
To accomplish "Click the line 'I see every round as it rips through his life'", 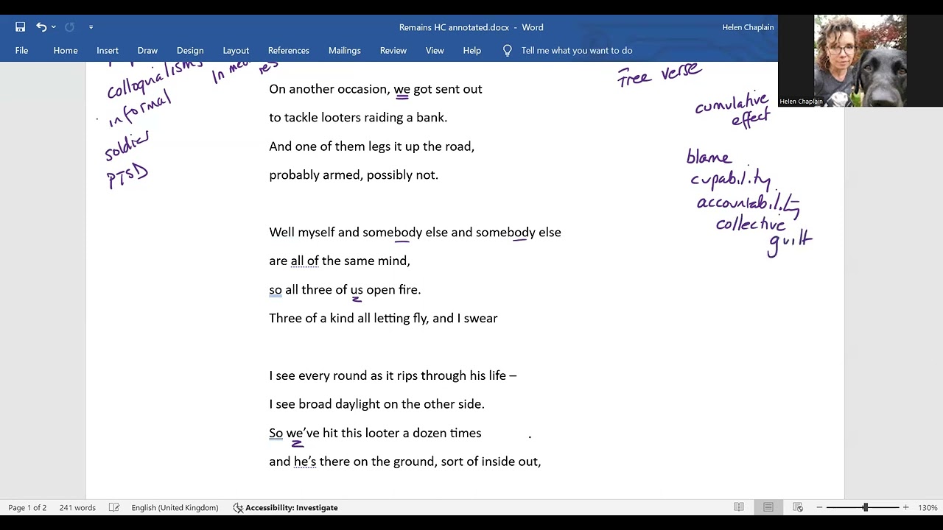I will pos(393,376).
